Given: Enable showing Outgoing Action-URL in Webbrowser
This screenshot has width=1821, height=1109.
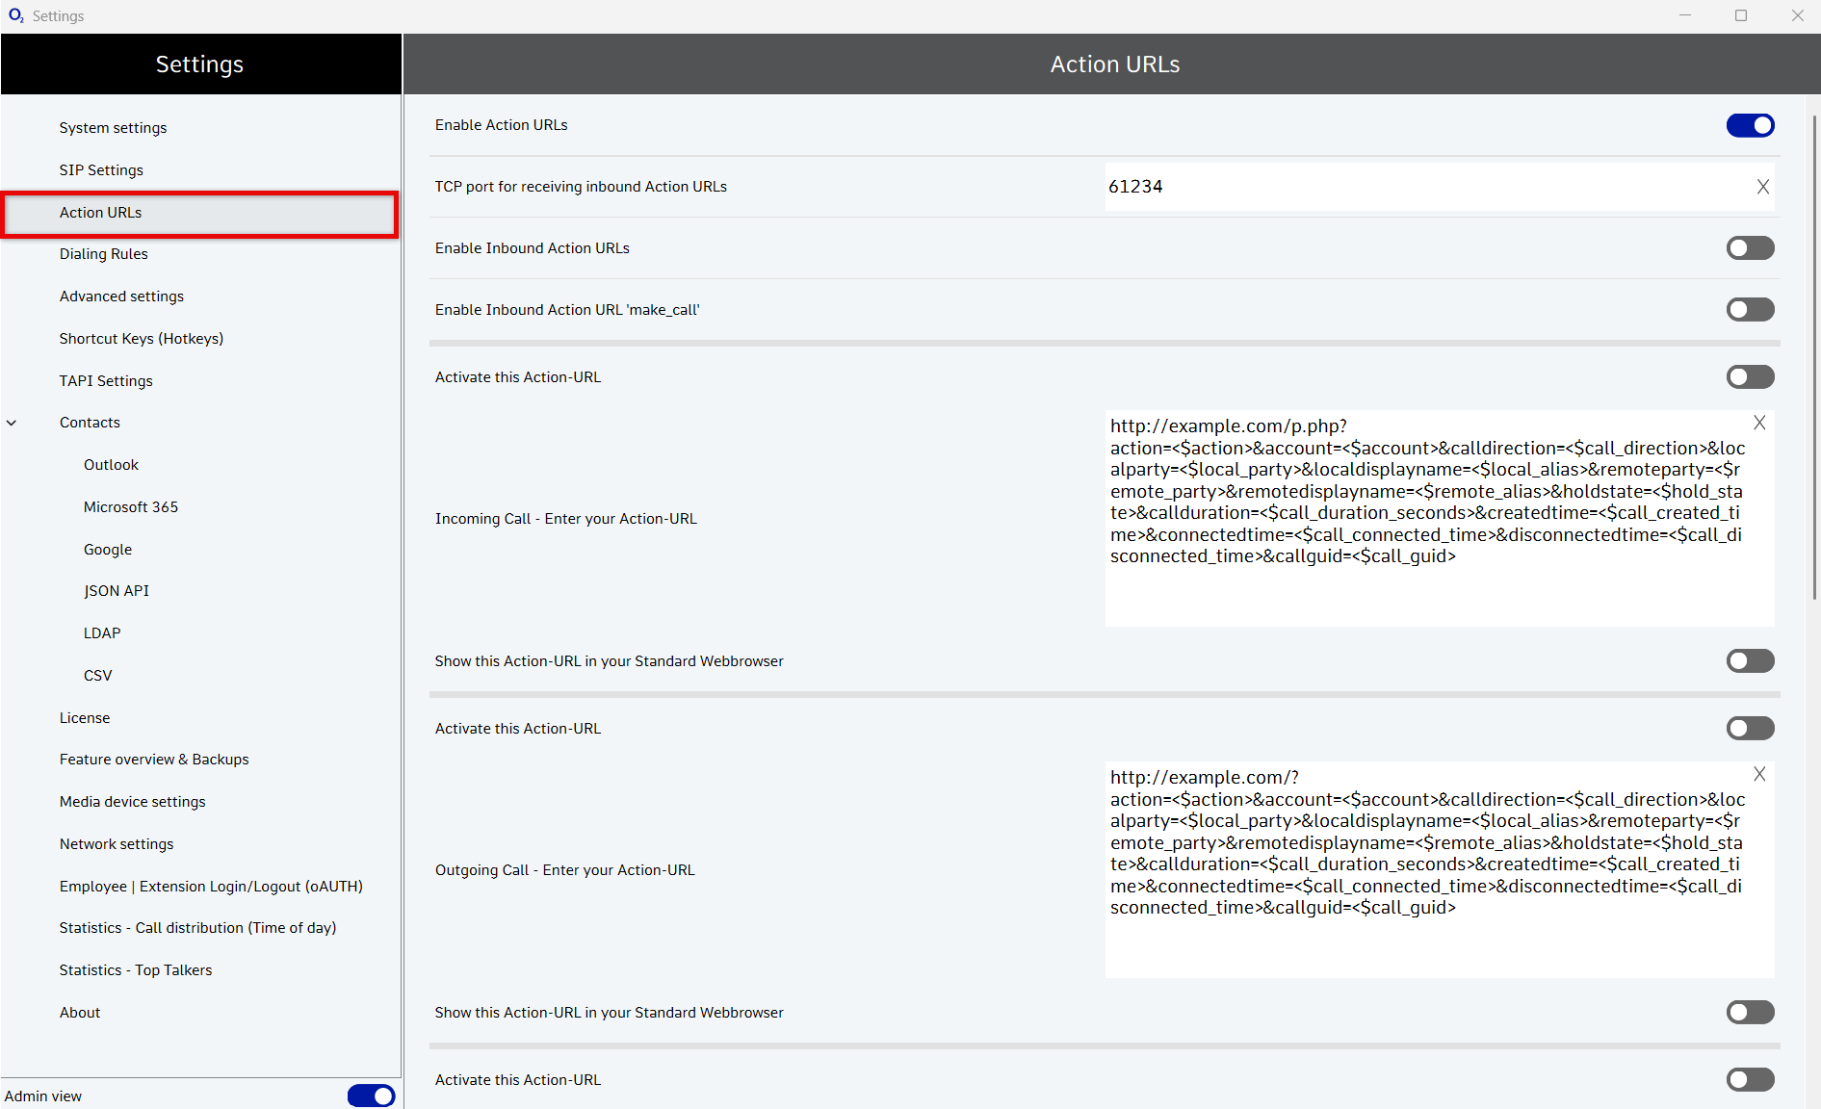Looking at the screenshot, I should pos(1749,1013).
